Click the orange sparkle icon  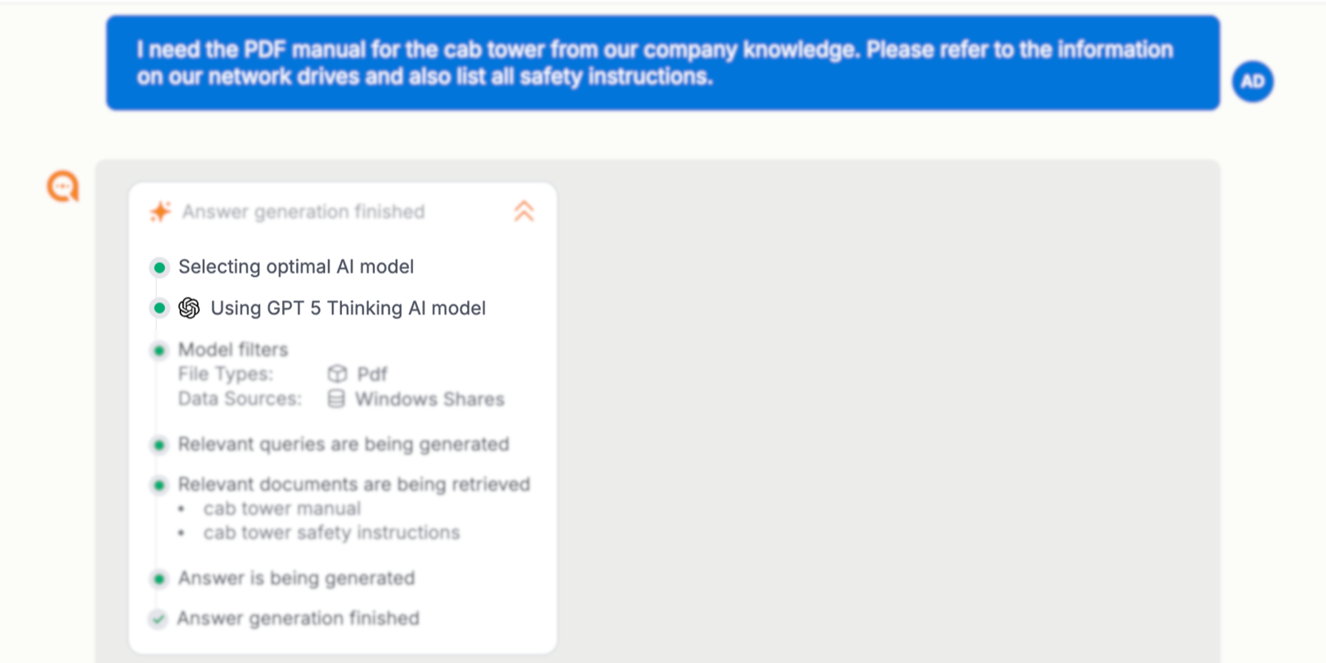161,211
